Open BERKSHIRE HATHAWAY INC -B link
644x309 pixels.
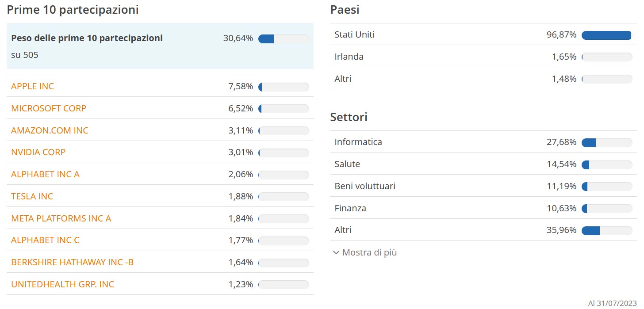[72, 262]
